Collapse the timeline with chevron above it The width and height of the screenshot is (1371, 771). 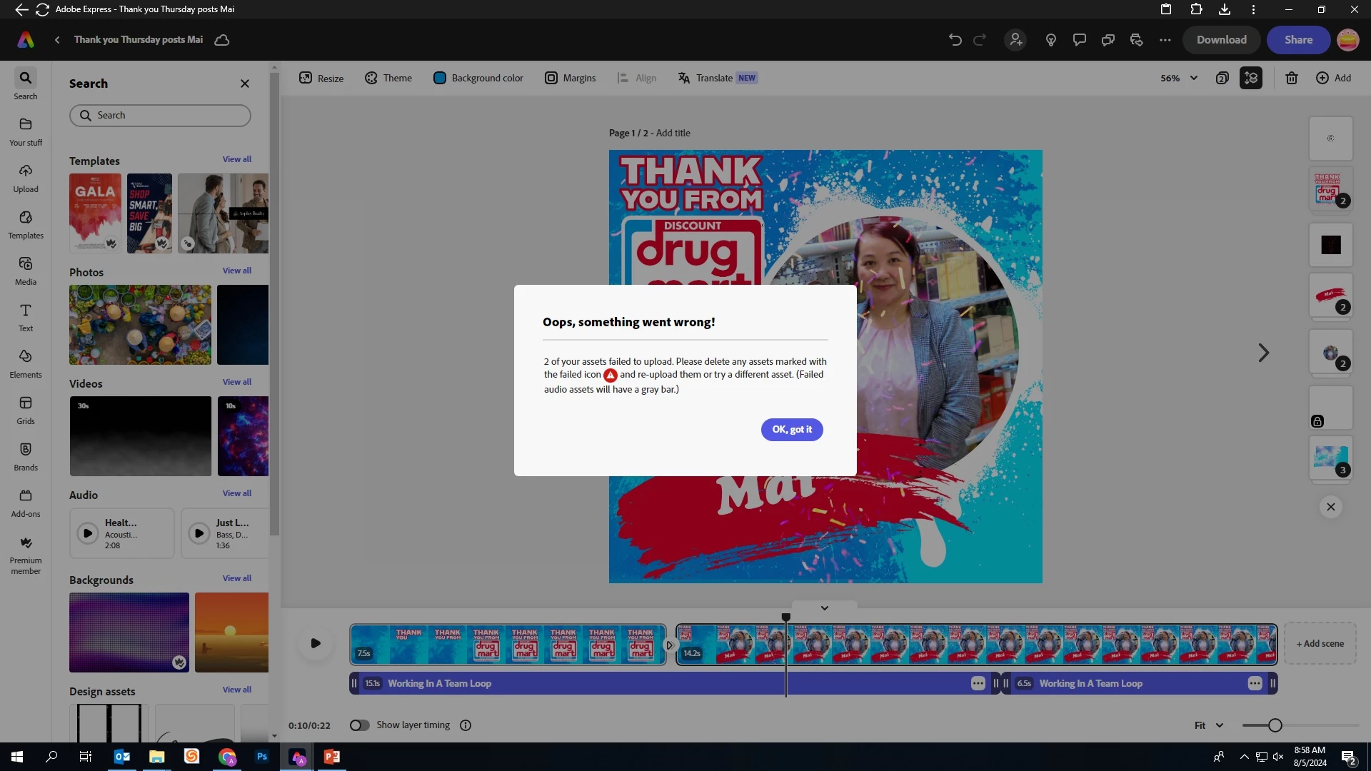824,608
